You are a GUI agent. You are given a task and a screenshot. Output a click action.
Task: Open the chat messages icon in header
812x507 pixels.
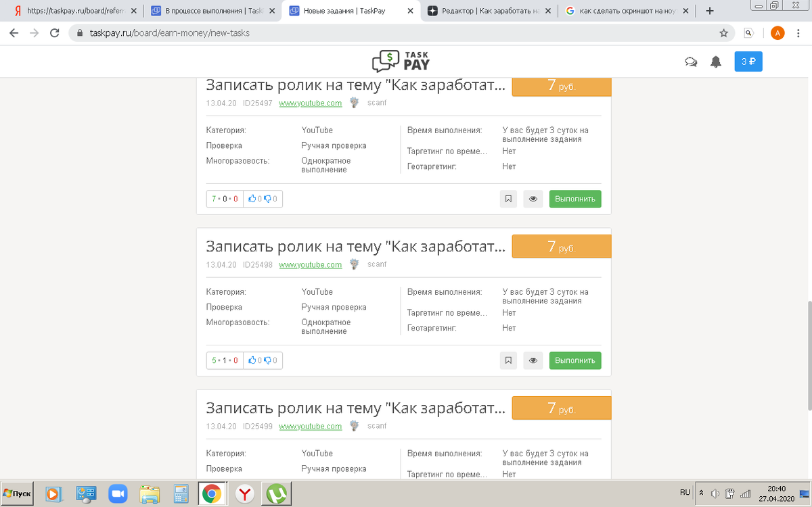pos(691,62)
